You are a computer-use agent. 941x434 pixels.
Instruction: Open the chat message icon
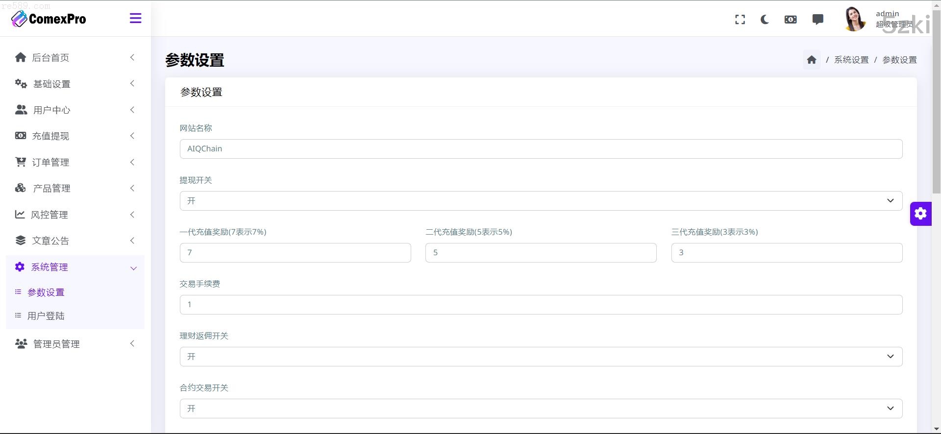[817, 20]
